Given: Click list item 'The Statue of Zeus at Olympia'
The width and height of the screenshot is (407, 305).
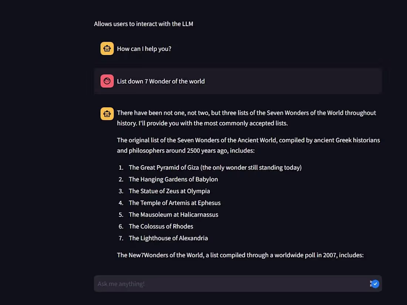Looking at the screenshot, I should pyautogui.click(x=169, y=191).
